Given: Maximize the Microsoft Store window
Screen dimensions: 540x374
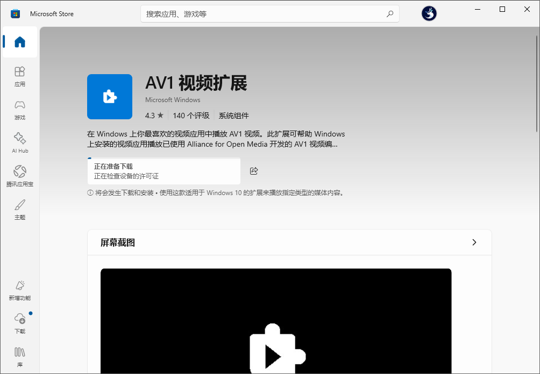Looking at the screenshot, I should 502,9.
